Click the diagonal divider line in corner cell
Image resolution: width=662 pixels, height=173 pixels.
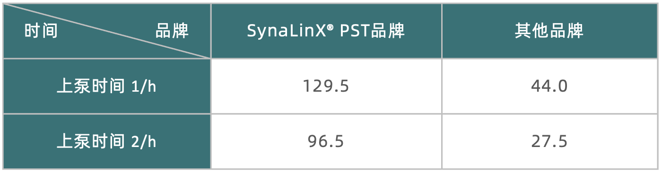pyautogui.click(x=107, y=31)
